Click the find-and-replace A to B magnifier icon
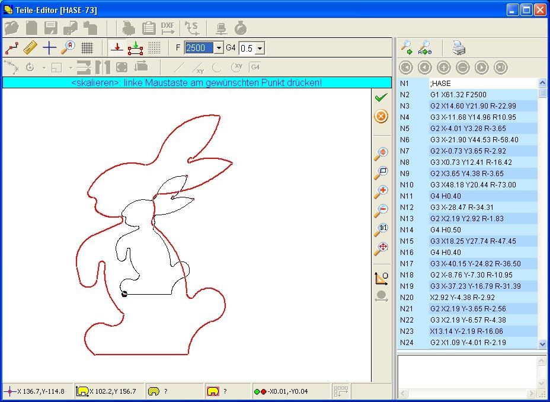The width and height of the screenshot is (550, 402). pyautogui.click(x=426, y=47)
